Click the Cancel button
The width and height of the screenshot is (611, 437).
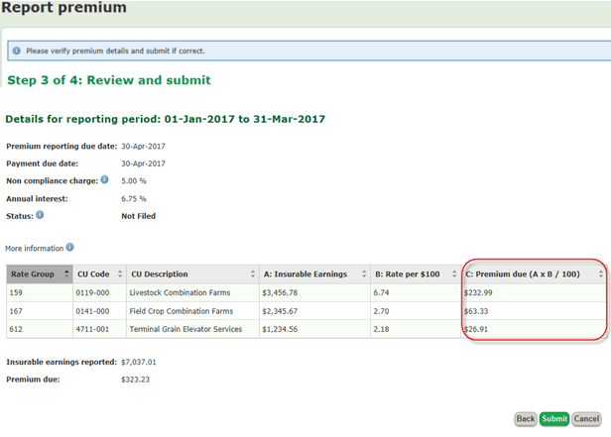(x=586, y=419)
